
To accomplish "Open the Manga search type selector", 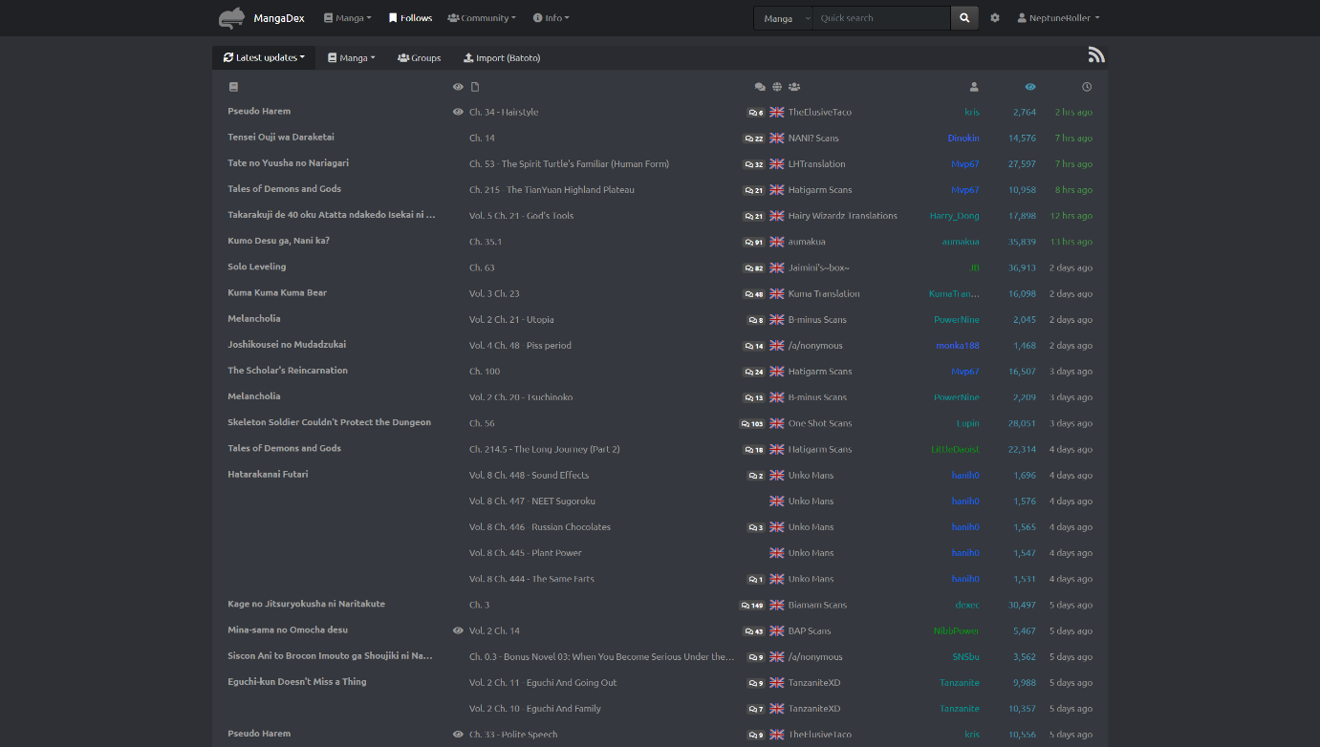I will (784, 18).
